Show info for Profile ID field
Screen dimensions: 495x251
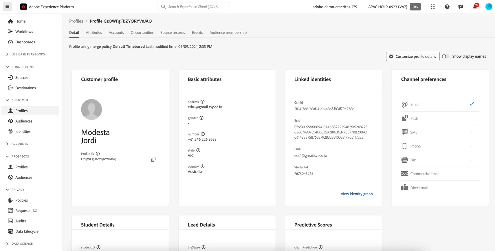[x=98, y=154]
